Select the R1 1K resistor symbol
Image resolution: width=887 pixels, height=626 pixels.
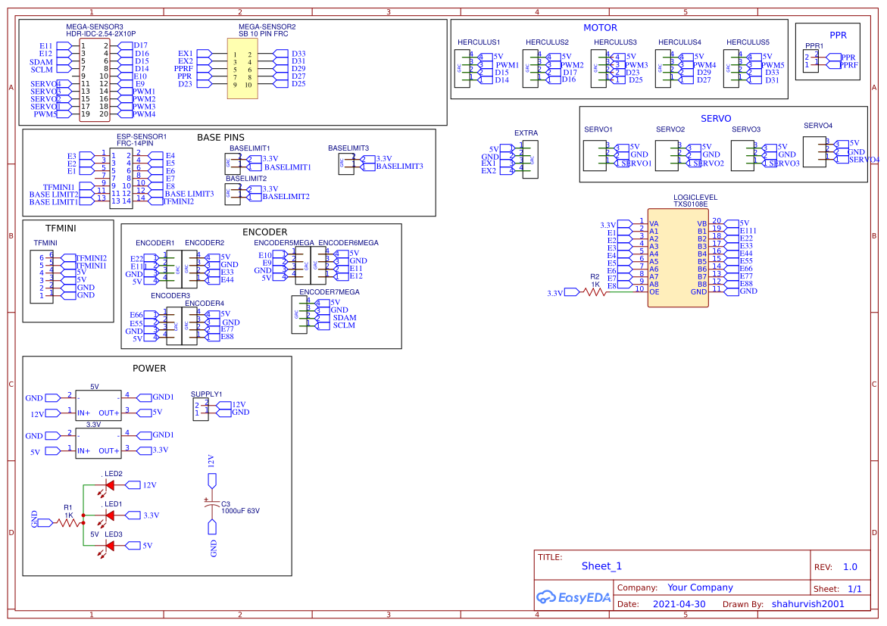coord(68,523)
